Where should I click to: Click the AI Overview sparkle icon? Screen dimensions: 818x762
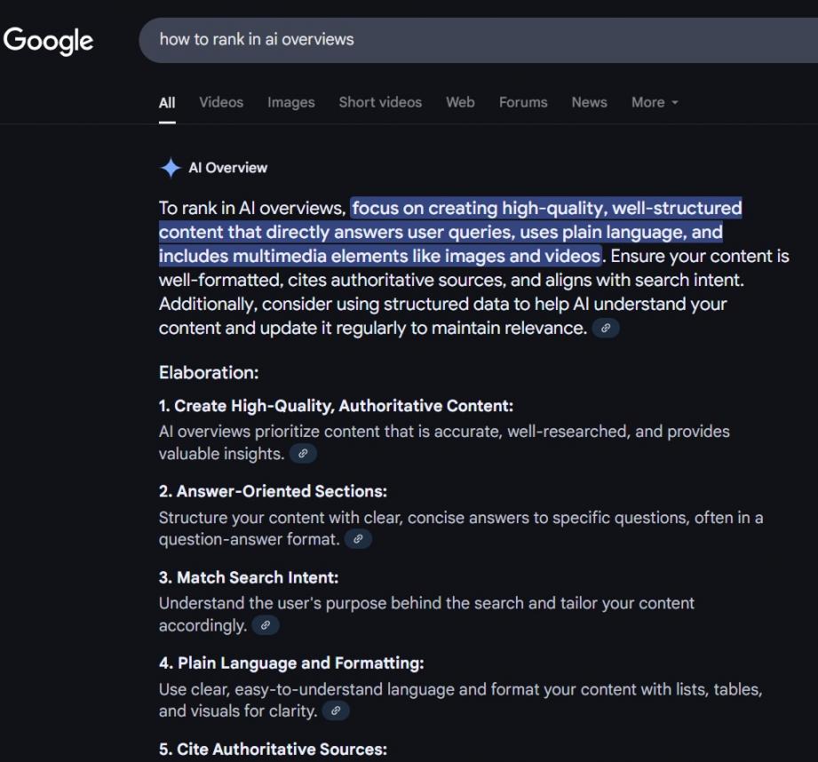coord(171,168)
